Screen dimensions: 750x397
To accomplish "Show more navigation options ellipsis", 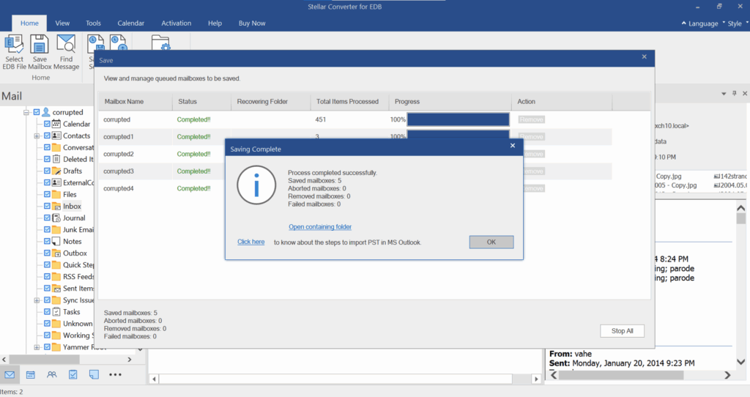I will coord(115,374).
